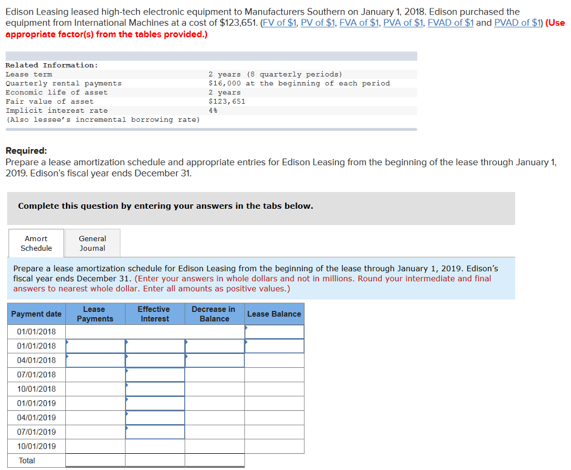Click Effective Interest cell for second 01/01/2018 row
571x470 pixels.
[155, 346]
